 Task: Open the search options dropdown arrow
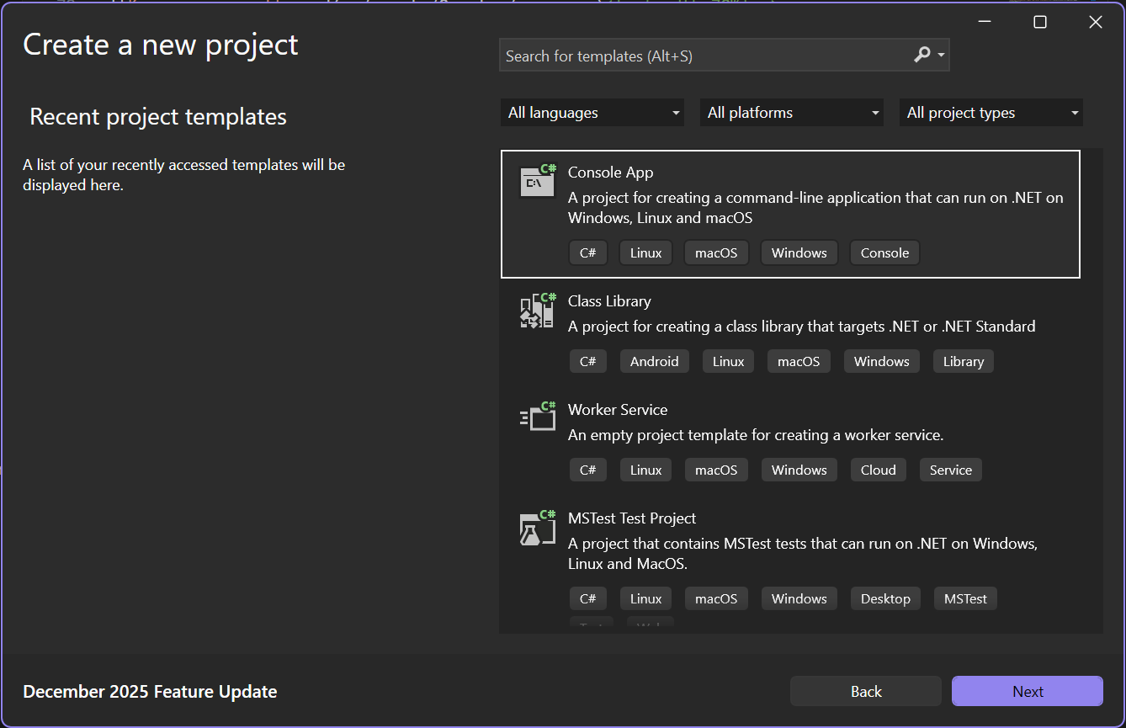(941, 56)
